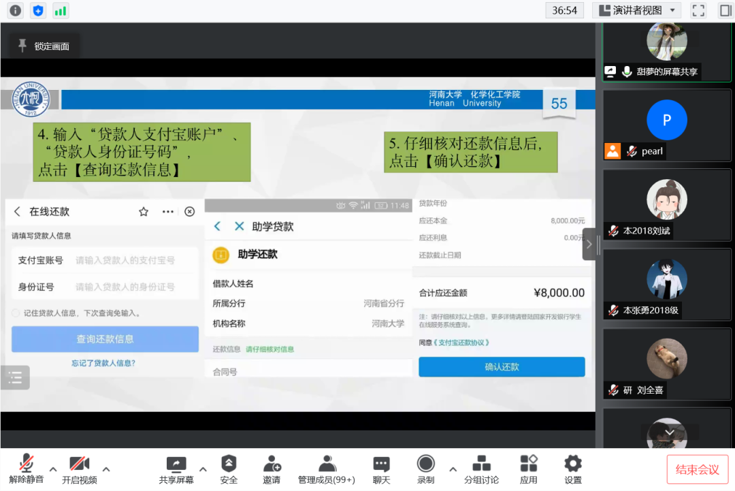Image resolution: width=735 pixels, height=491 pixels.
Task: Show more participants with down chevron
Action: point(670,432)
